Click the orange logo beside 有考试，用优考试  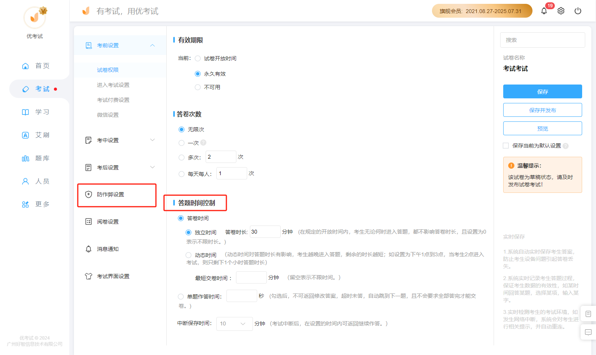pyautogui.click(x=86, y=11)
